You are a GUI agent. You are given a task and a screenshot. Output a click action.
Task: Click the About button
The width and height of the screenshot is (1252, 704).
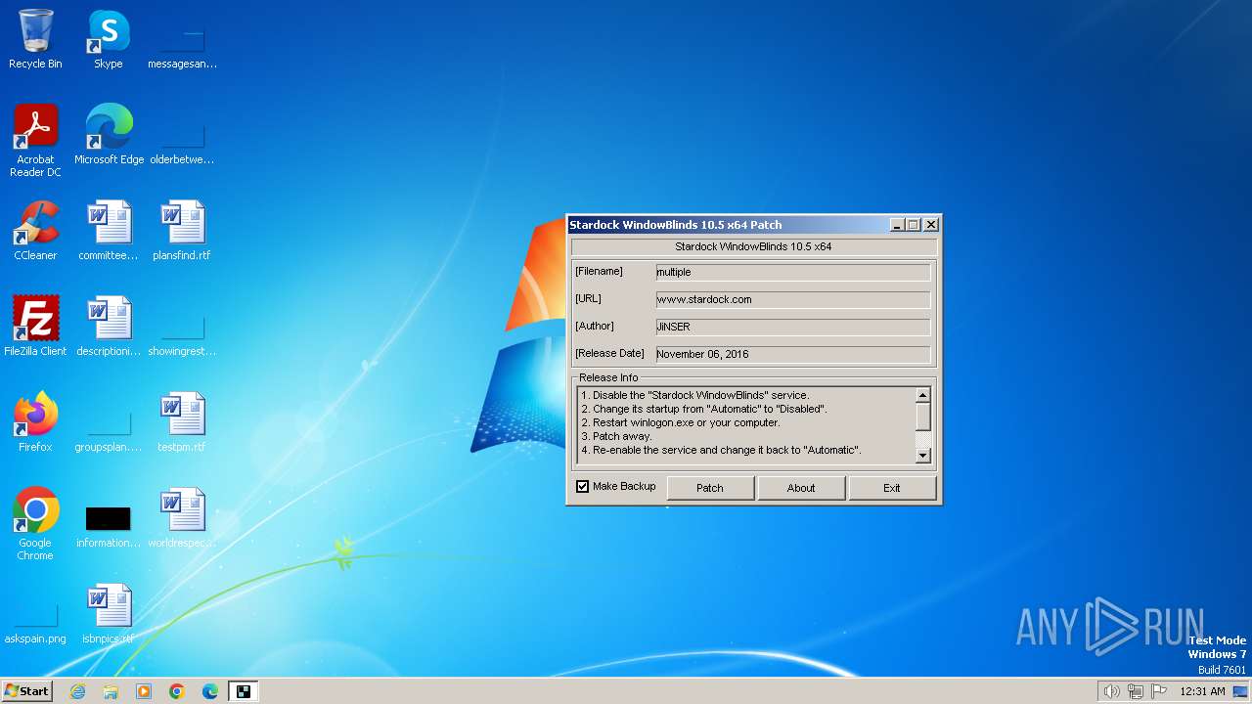(x=801, y=488)
